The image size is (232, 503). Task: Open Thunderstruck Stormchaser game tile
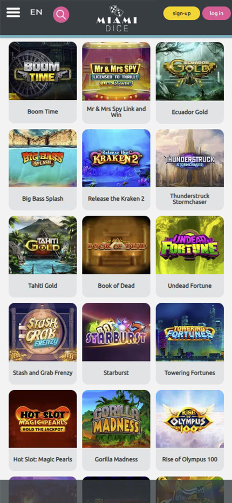[x=189, y=169]
